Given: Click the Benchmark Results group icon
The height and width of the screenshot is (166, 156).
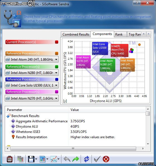Looking at the screenshot, I should pyautogui.click(x=8, y=116).
